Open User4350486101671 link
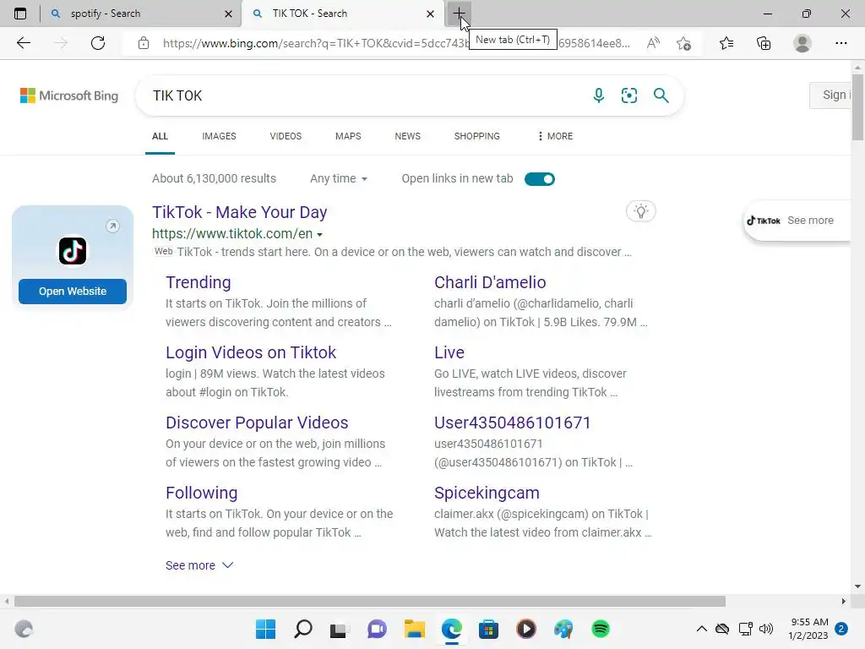This screenshot has width=865, height=649. [513, 423]
